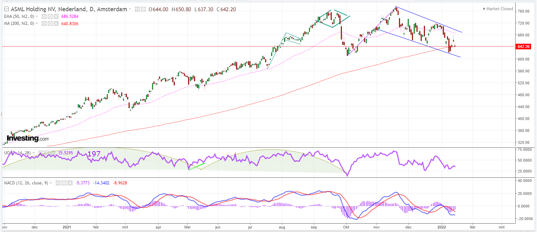Viewport: 537px width, 232px height.
Task: Click the purple 197 annotation in UO pane
Action: (94, 154)
